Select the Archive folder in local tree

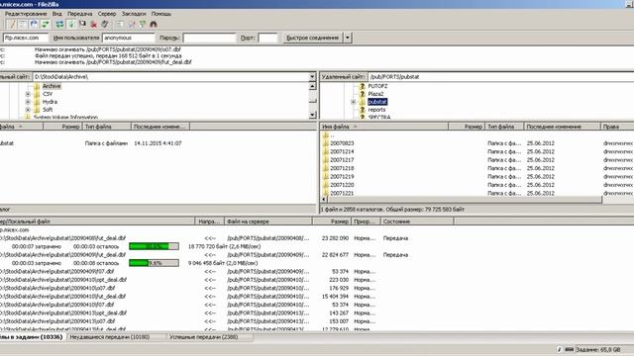pos(52,86)
